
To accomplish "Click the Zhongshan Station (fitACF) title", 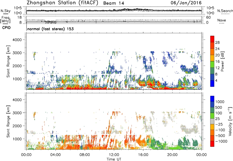I will point(62,3).
